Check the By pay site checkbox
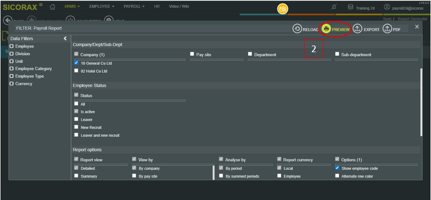 click(x=134, y=176)
